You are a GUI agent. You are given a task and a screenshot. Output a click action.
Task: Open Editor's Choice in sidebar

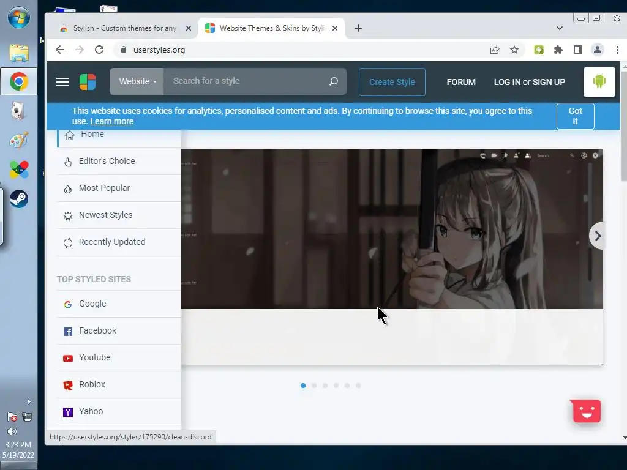point(119,161)
